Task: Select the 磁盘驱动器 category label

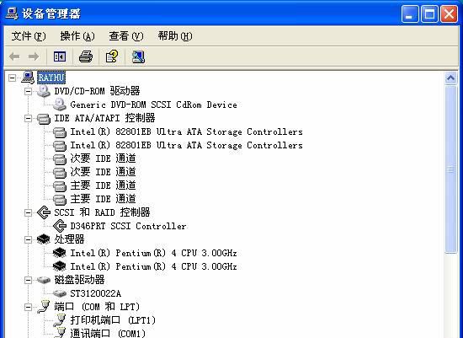Action: pos(79,280)
